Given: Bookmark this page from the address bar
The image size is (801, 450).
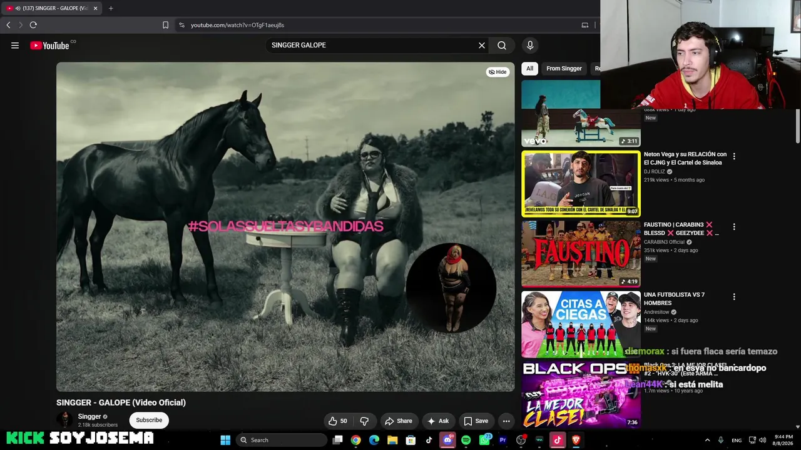Looking at the screenshot, I should coord(165,25).
